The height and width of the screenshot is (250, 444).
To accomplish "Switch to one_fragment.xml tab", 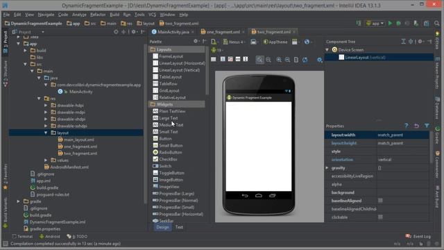I will [223, 32].
